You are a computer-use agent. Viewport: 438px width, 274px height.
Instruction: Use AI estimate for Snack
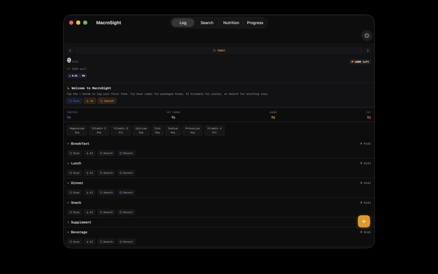(x=90, y=212)
